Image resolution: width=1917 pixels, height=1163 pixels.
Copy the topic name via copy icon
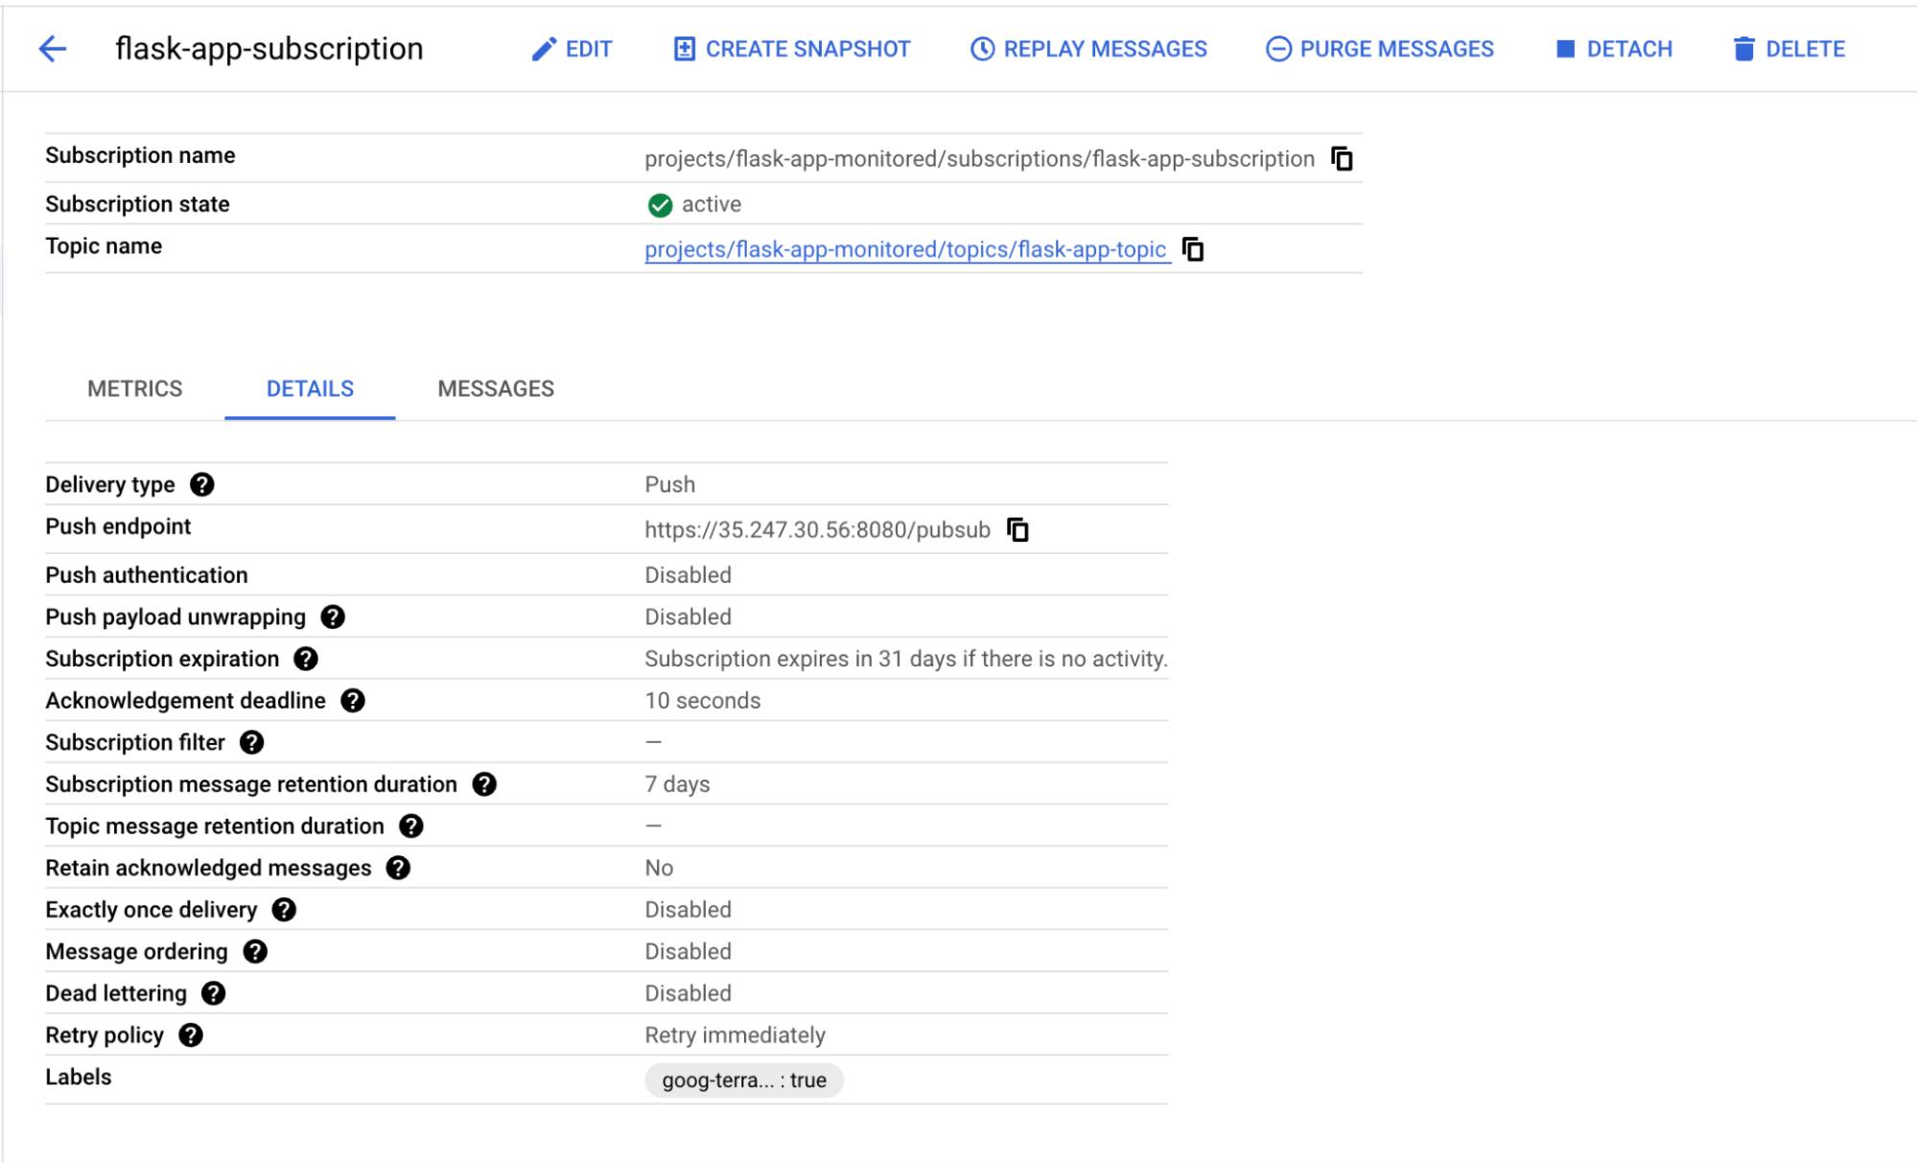[1192, 249]
